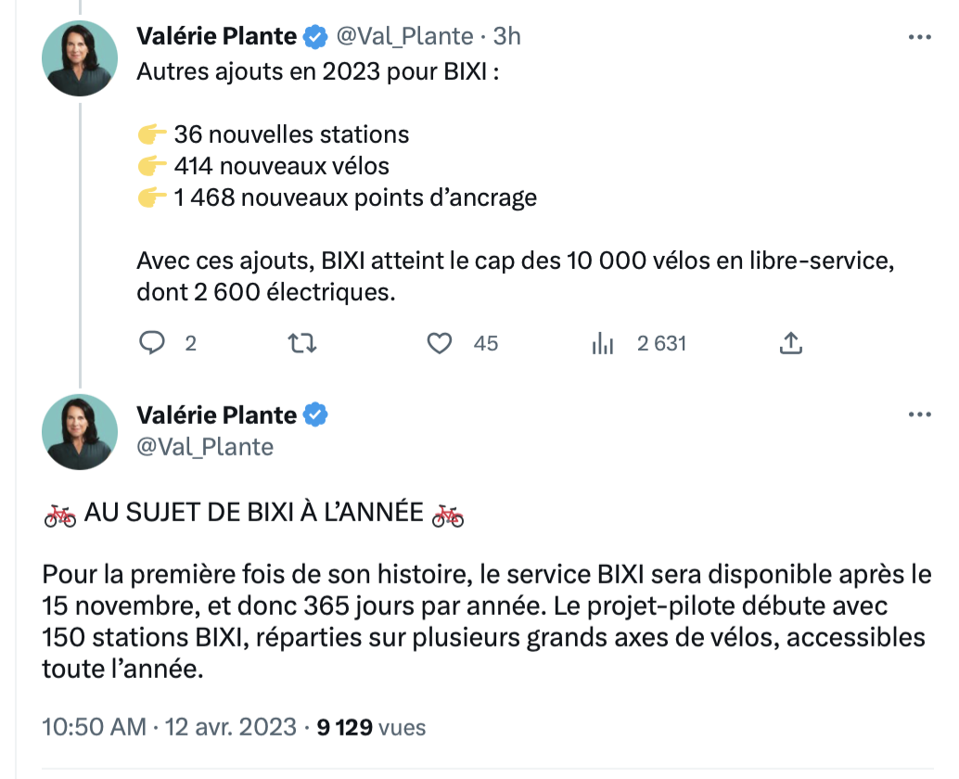Open the tweet analytics showing 2 631 views
959x779 pixels.
(603, 344)
